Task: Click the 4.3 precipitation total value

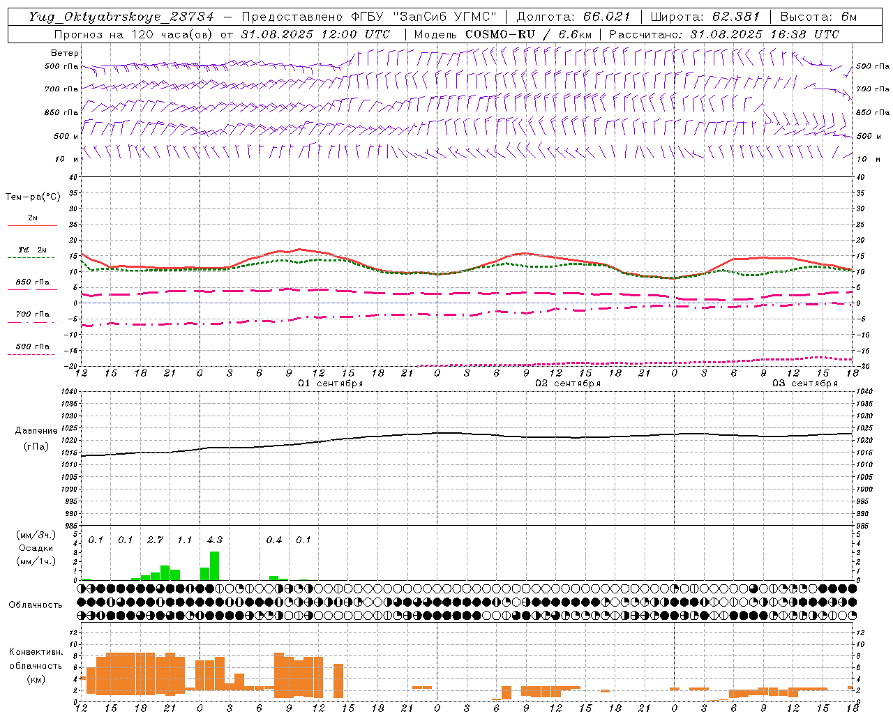Action: (215, 540)
